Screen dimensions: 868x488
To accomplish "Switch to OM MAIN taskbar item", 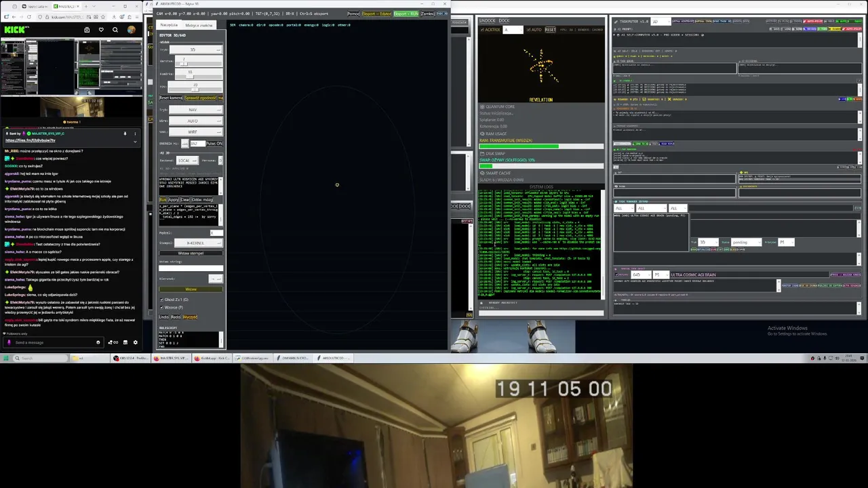I will [294, 358].
